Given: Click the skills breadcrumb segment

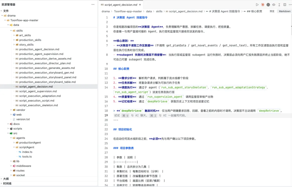Looking at the screenshot, I should point(159,11).
